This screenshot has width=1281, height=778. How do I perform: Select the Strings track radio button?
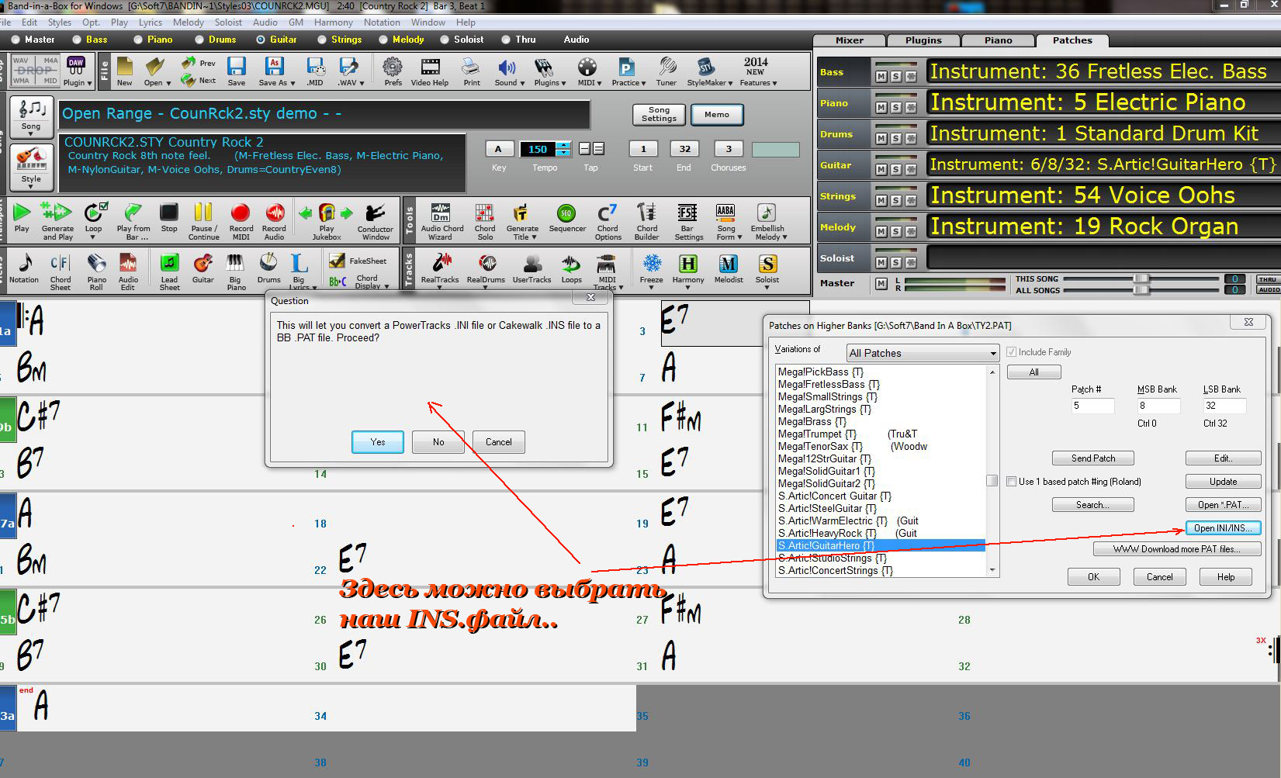(321, 40)
